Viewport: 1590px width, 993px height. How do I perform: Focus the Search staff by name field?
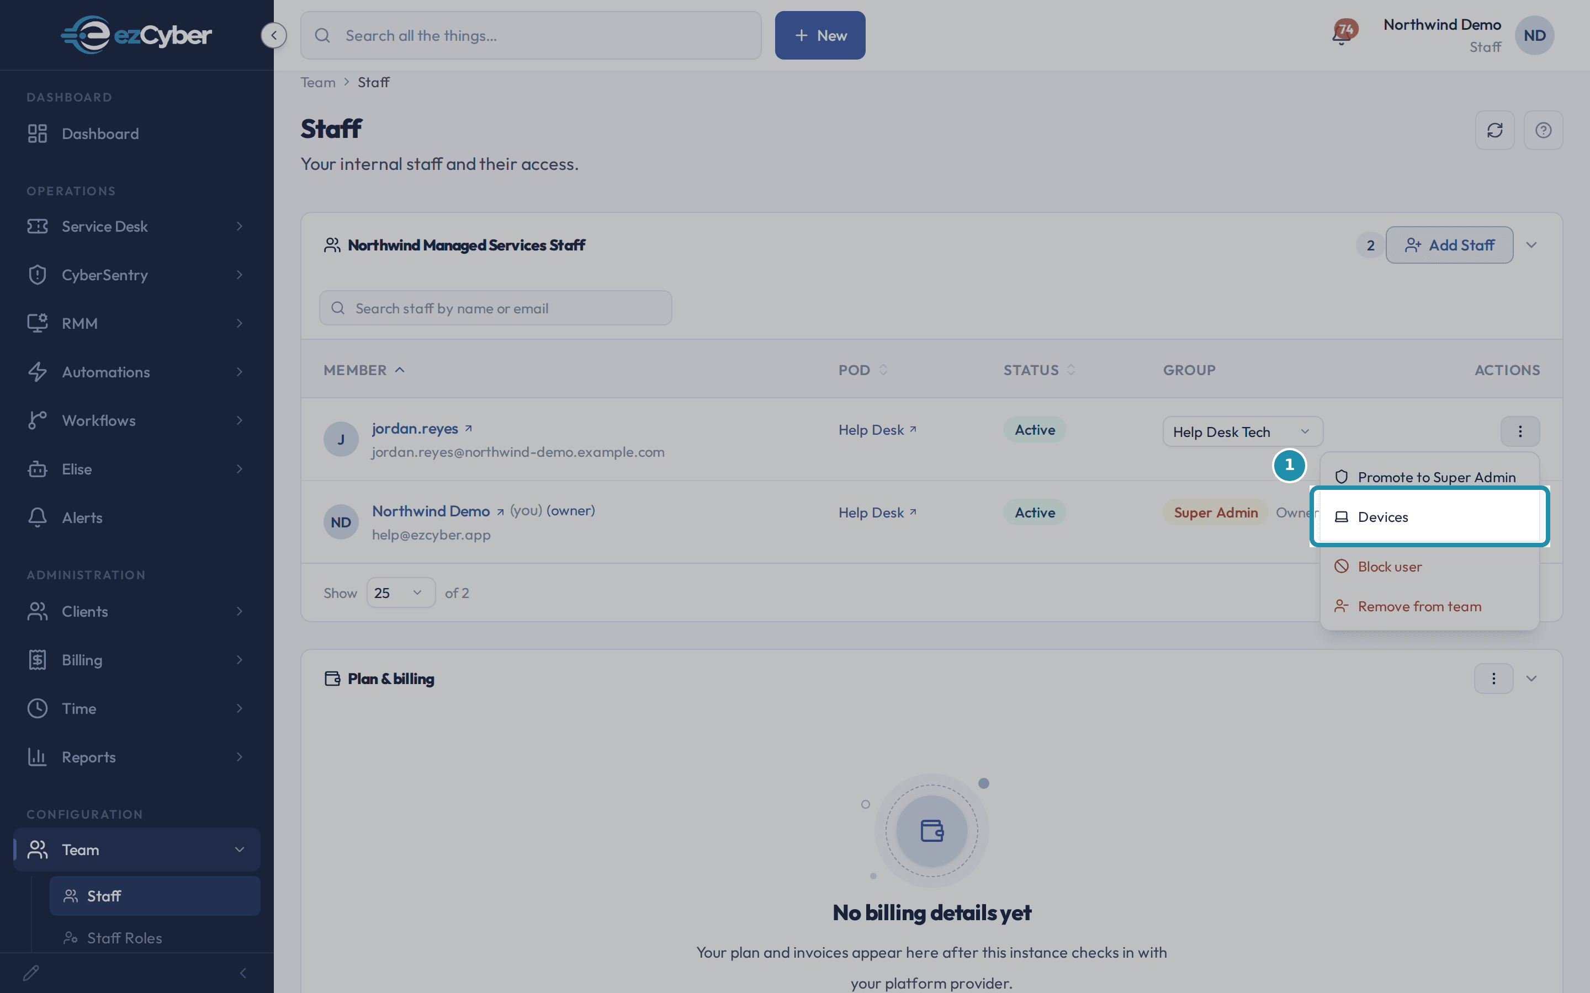(x=495, y=308)
